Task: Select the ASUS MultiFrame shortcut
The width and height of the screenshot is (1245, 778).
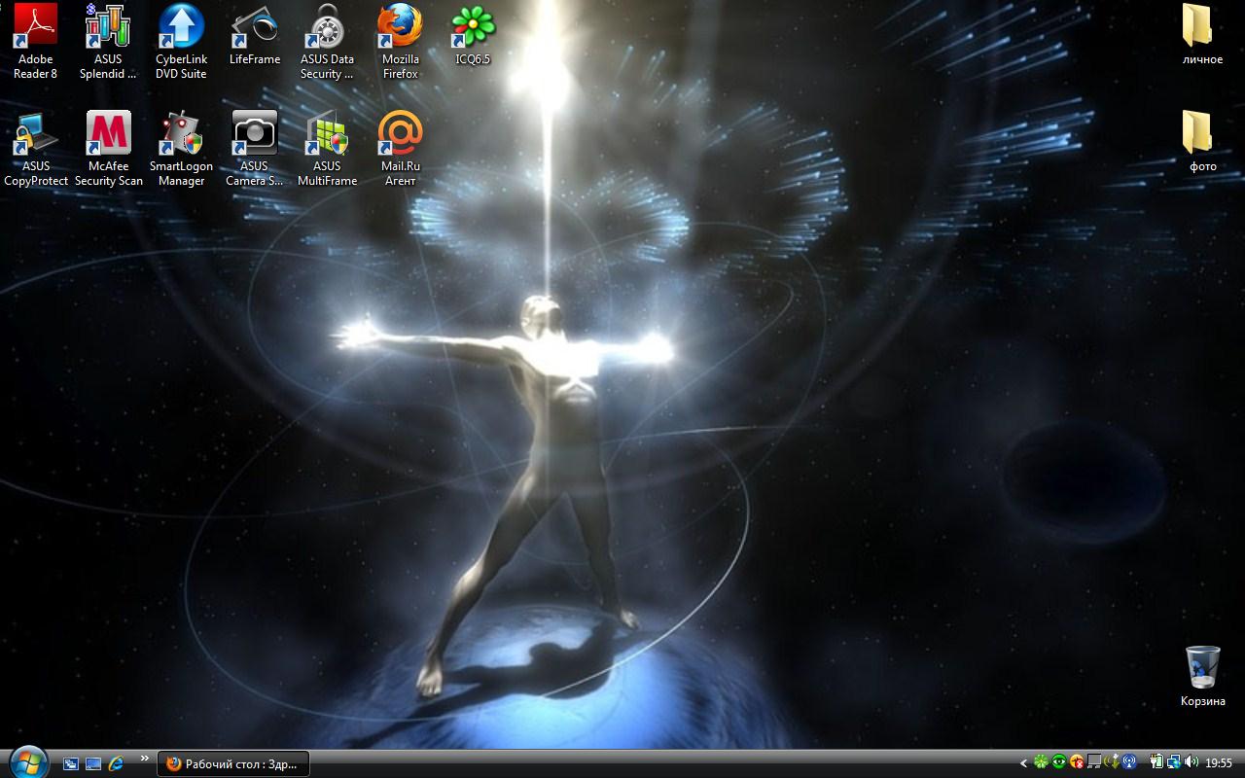Action: click(327, 134)
